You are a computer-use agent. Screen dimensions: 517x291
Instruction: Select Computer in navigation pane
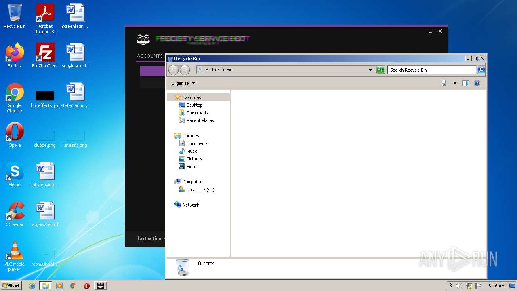192,182
